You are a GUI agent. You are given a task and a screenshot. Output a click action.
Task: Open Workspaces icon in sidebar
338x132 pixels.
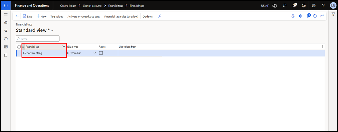[x=6, y=47]
